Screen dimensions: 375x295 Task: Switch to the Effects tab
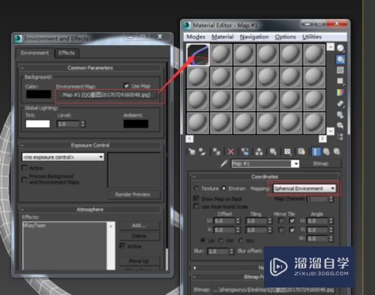point(67,53)
